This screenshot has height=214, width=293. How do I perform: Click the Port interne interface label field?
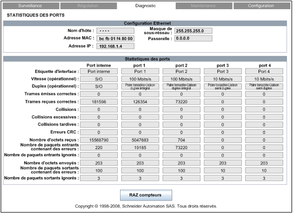tap(99, 71)
